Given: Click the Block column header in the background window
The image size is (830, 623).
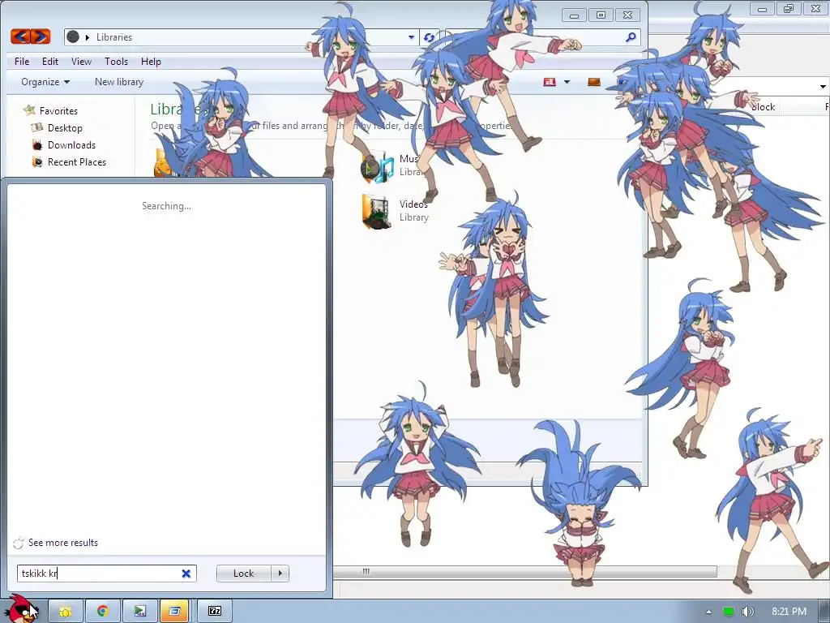Looking at the screenshot, I should [x=763, y=106].
